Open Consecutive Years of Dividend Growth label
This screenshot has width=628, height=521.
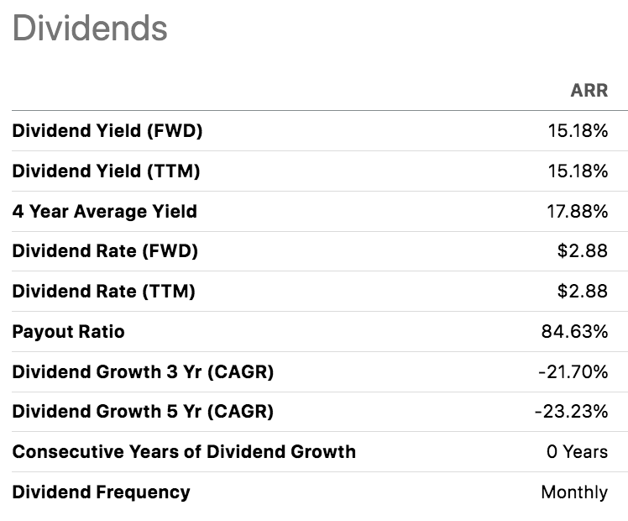[184, 452]
